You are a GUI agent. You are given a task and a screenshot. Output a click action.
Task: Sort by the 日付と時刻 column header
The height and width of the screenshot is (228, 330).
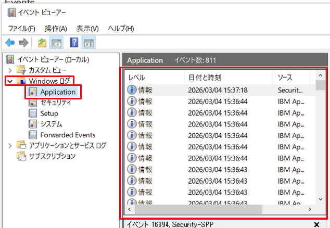(x=229, y=78)
